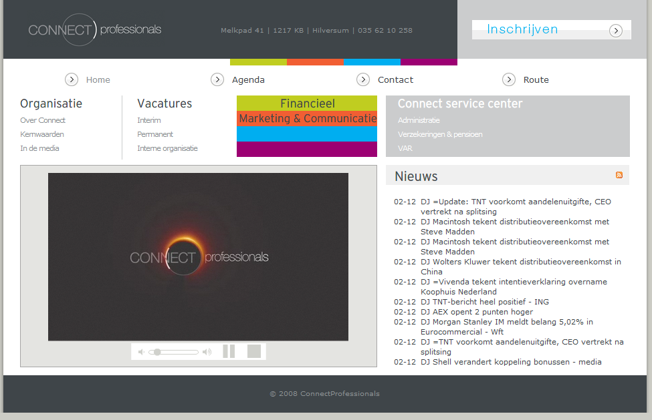
Task: Click the arrow icon beside Contact
Action: click(363, 79)
